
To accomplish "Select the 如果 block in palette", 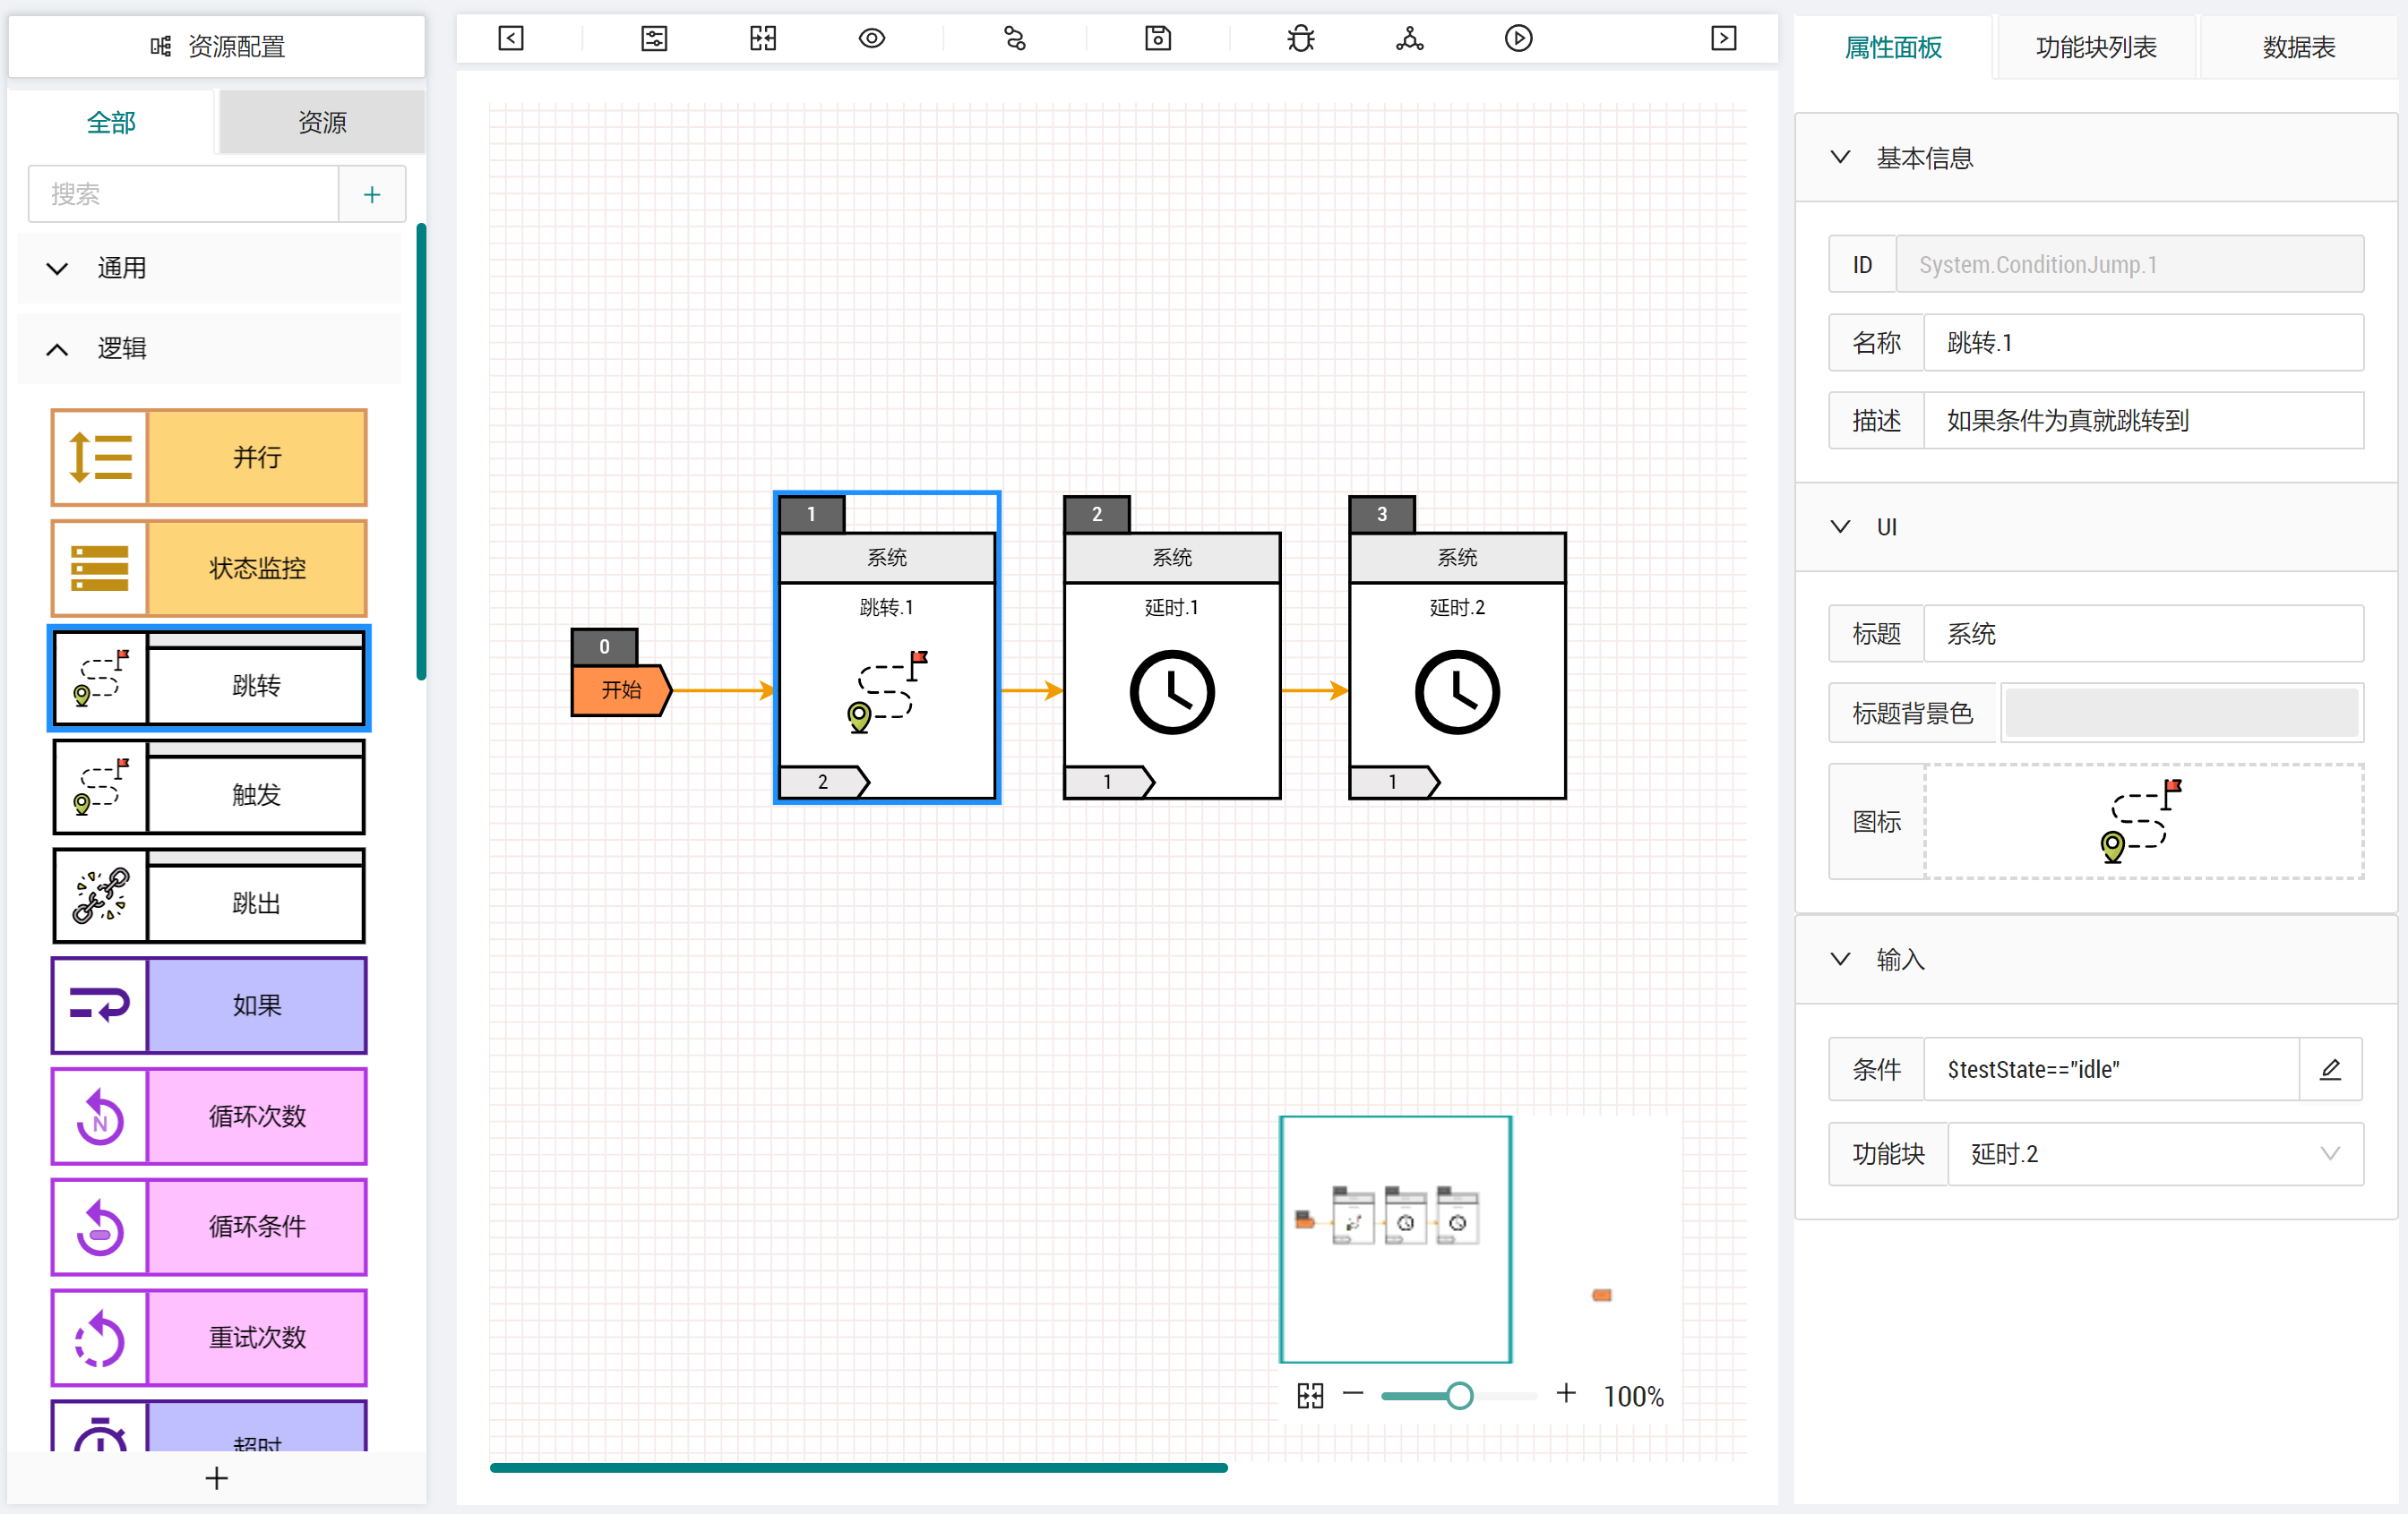I will click(x=209, y=1005).
